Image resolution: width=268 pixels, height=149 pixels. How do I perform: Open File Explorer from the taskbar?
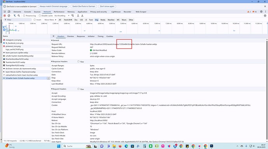tap(114, 146)
